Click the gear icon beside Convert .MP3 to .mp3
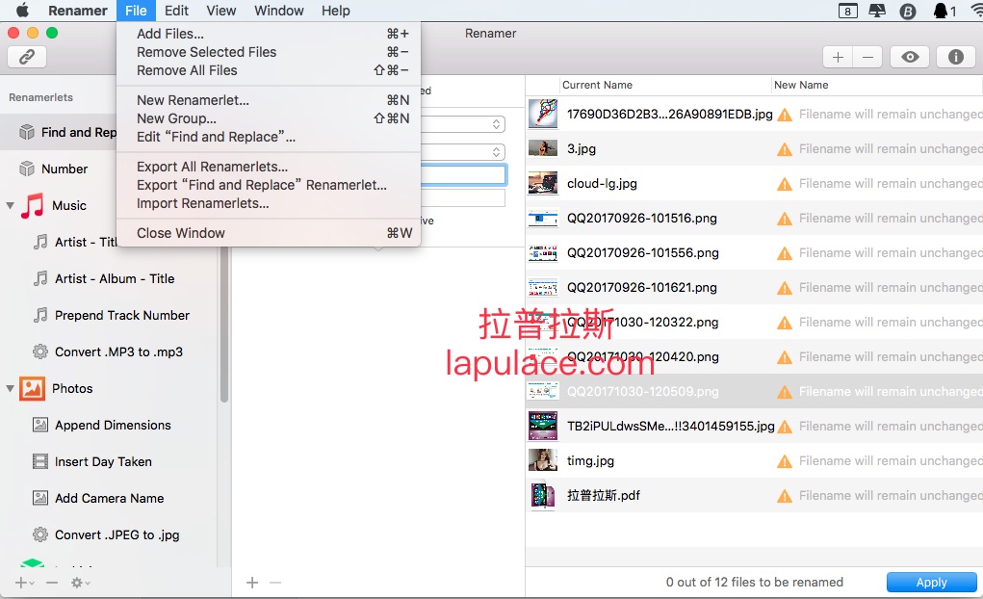983x599 pixels. (x=40, y=352)
